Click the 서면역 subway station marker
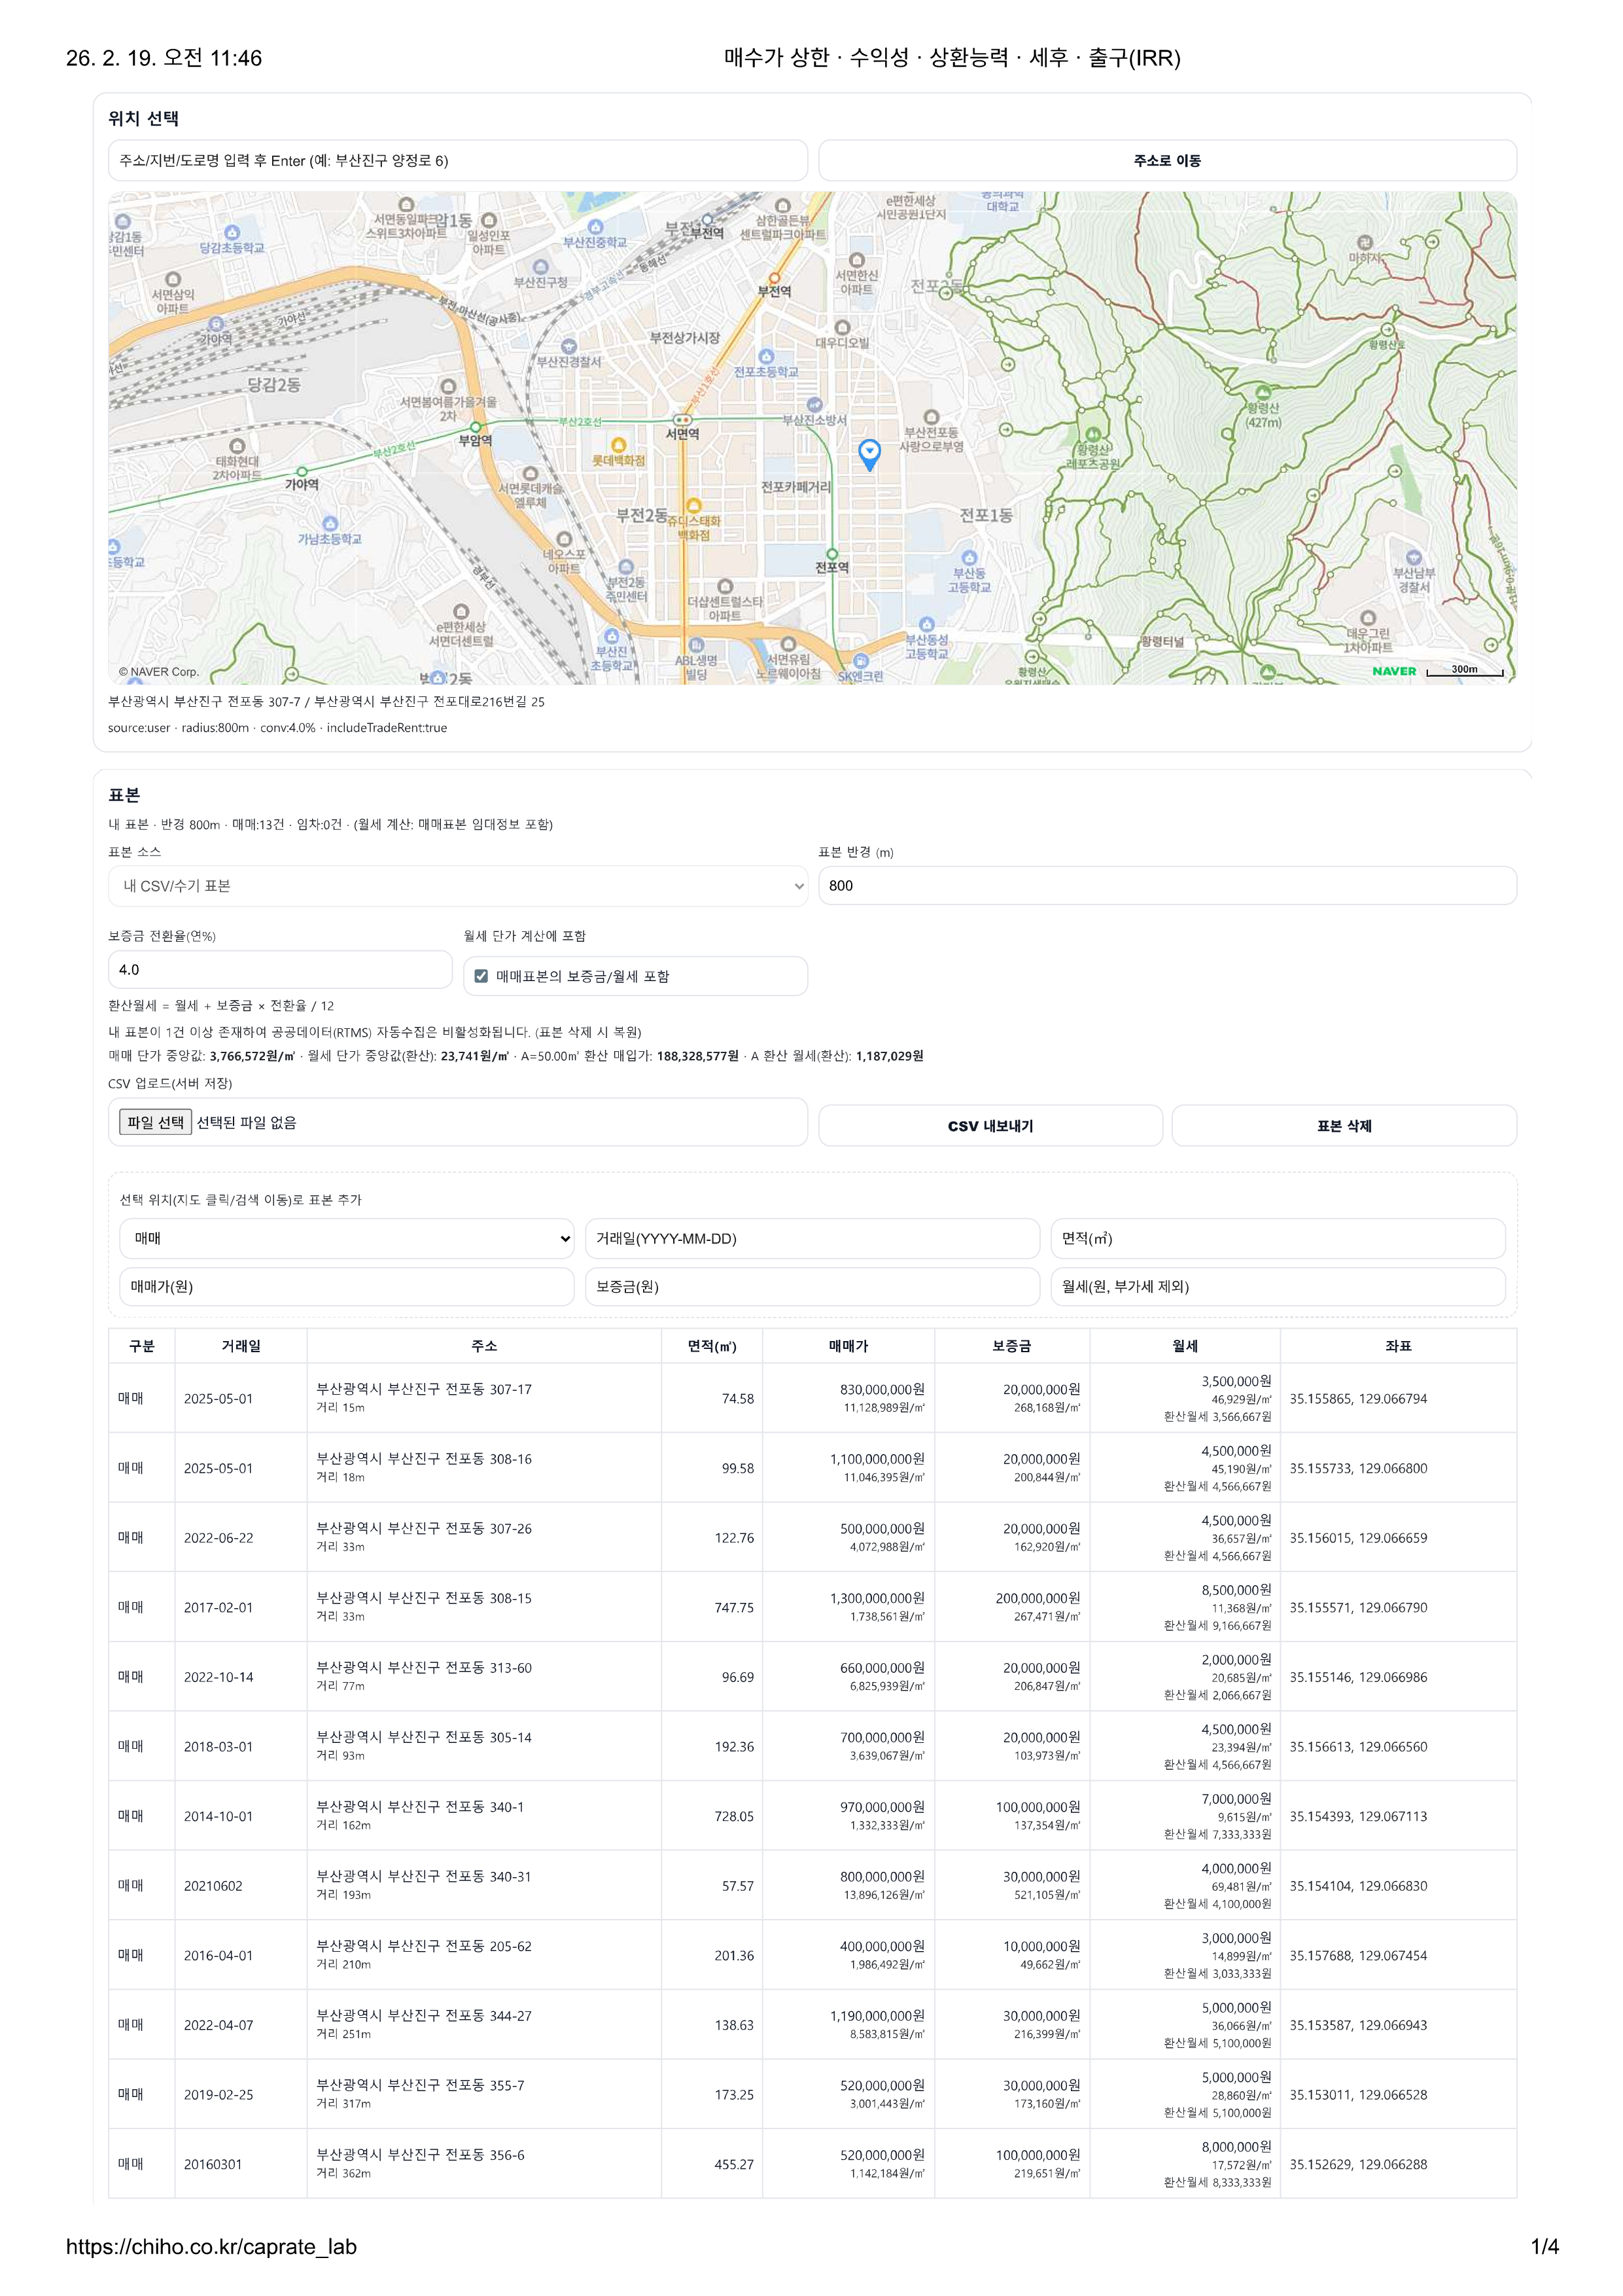1623x2296 pixels. 682,420
